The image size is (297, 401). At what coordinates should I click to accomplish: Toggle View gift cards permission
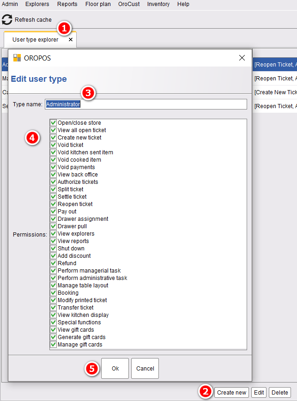[x=53, y=330]
